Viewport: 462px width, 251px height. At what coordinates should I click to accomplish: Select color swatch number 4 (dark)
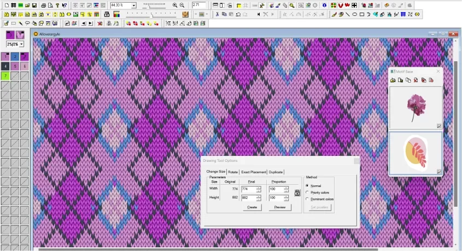[5, 66]
